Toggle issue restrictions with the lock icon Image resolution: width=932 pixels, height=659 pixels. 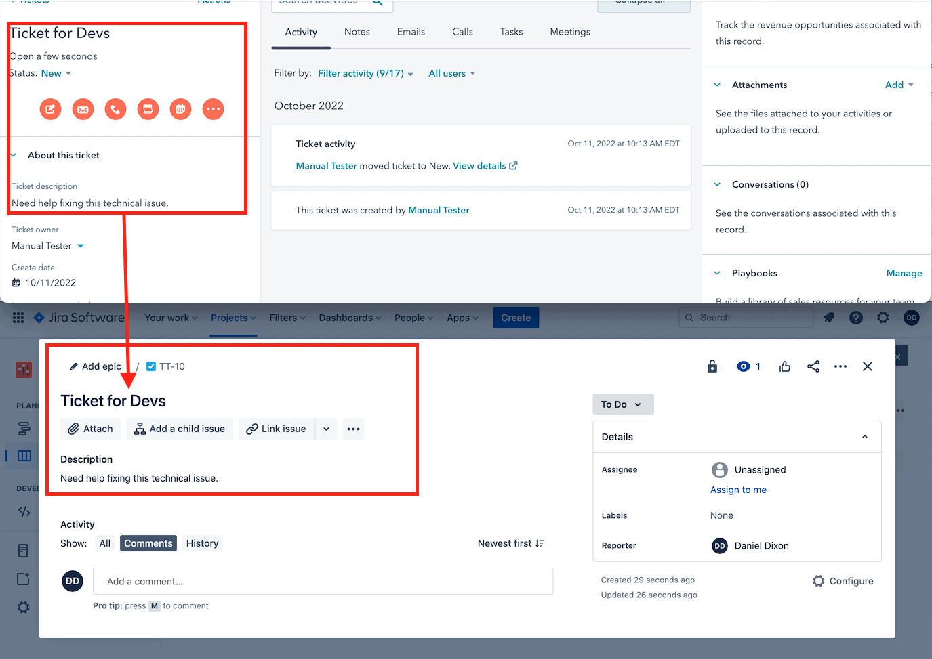pyautogui.click(x=712, y=366)
